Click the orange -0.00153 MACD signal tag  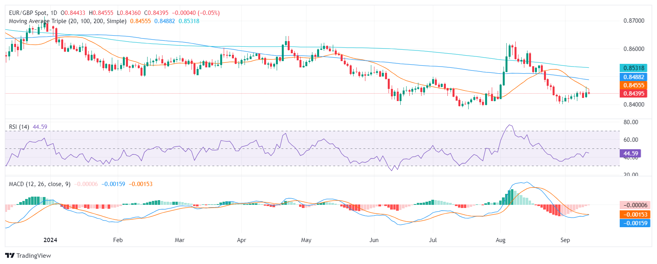(x=635, y=215)
